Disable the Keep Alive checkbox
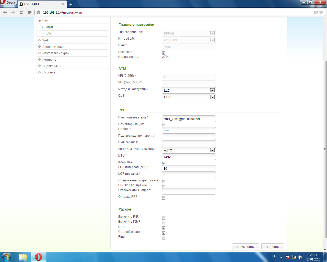Viewport: 327px width, 262px height. [x=163, y=163]
